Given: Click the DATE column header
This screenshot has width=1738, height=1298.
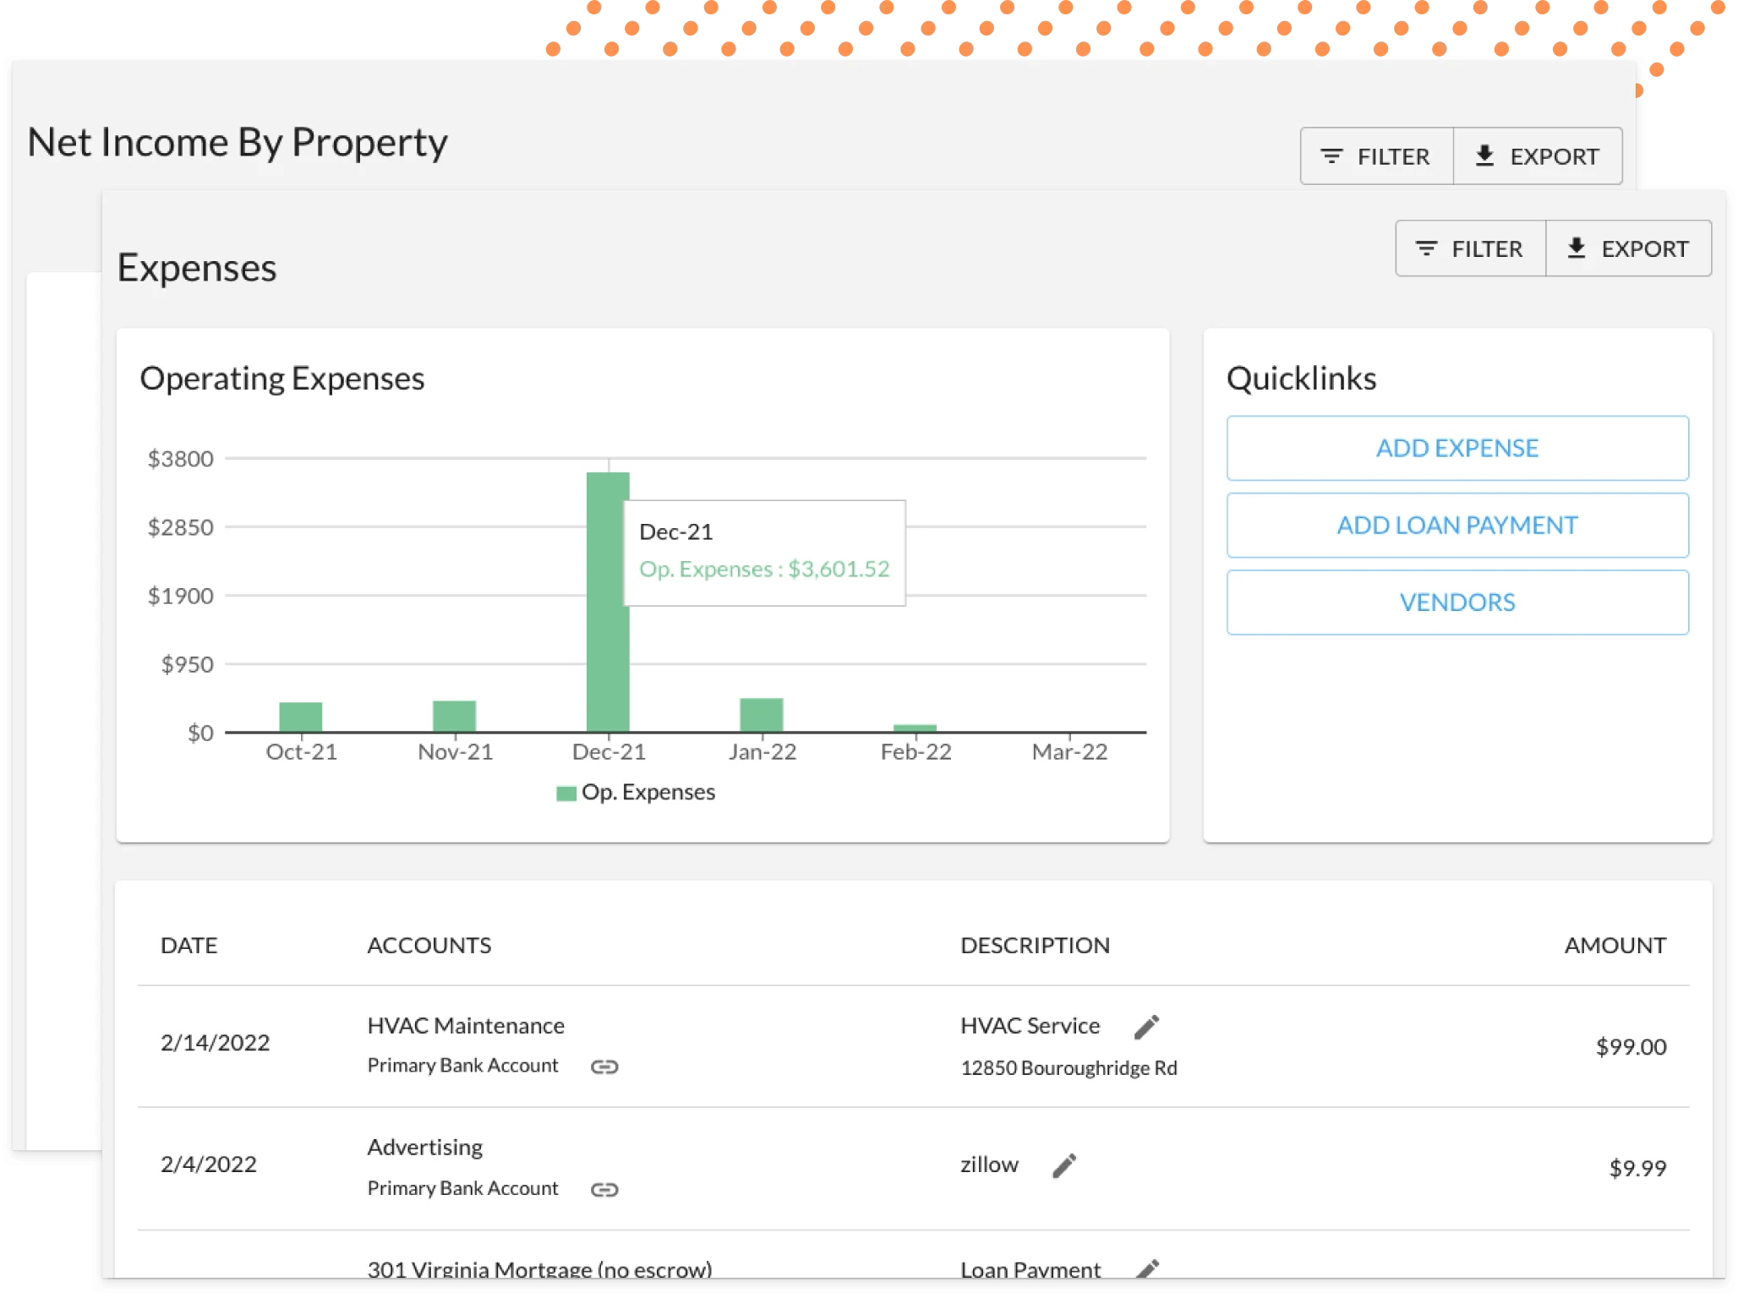Looking at the screenshot, I should 189,945.
